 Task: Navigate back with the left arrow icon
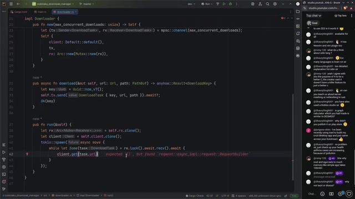18,4
